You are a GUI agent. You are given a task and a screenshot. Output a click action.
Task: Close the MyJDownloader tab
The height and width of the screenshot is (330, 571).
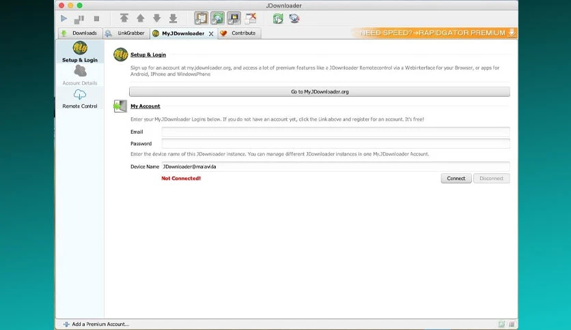pos(211,33)
